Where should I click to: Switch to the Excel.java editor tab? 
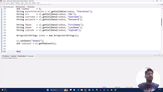point(31,7)
